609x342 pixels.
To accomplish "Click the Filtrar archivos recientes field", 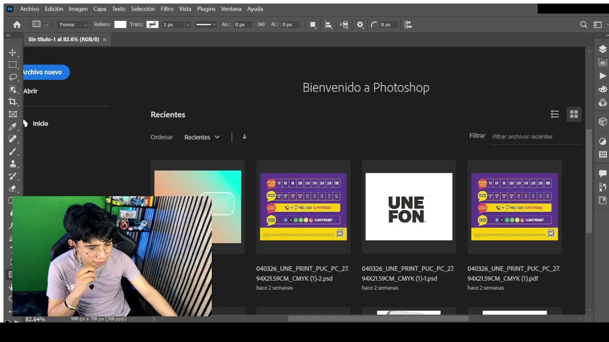I will [x=536, y=137].
